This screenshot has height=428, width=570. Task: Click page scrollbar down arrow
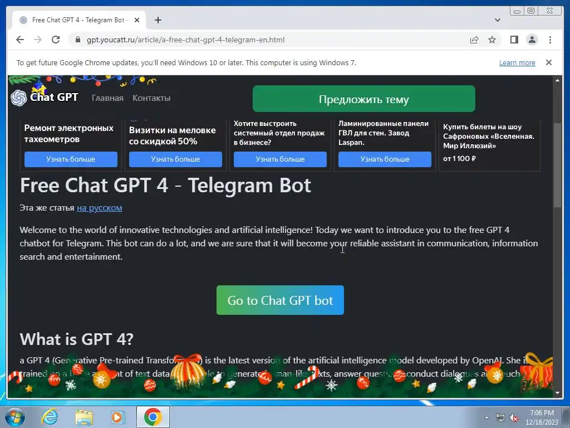click(557, 393)
